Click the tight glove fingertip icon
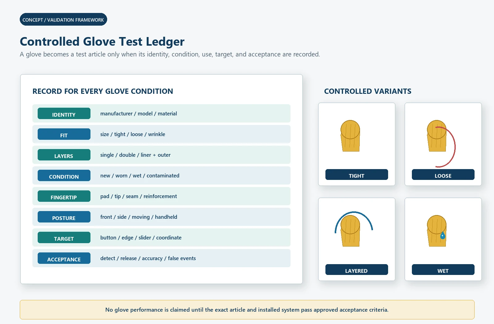 click(350, 136)
